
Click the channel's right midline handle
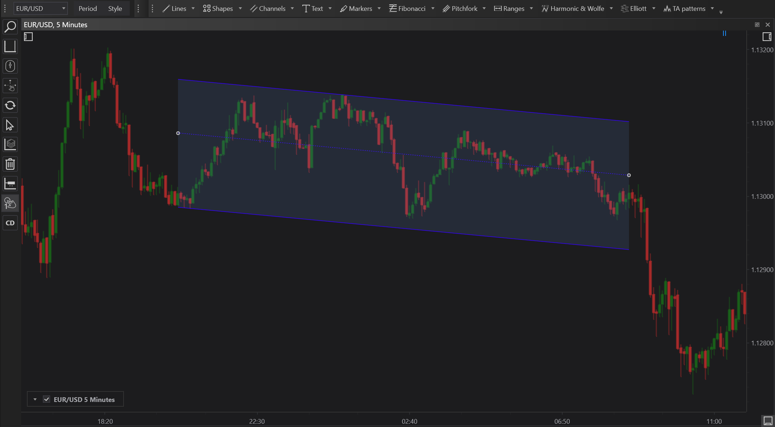tap(629, 175)
